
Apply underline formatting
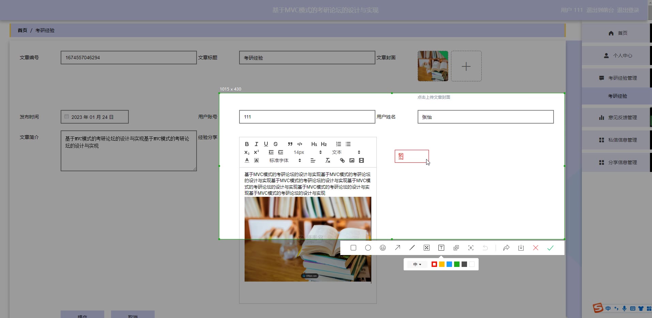click(x=266, y=144)
